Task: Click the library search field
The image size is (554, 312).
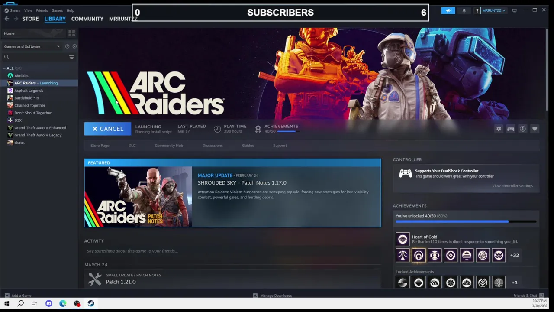Action: click(x=35, y=57)
